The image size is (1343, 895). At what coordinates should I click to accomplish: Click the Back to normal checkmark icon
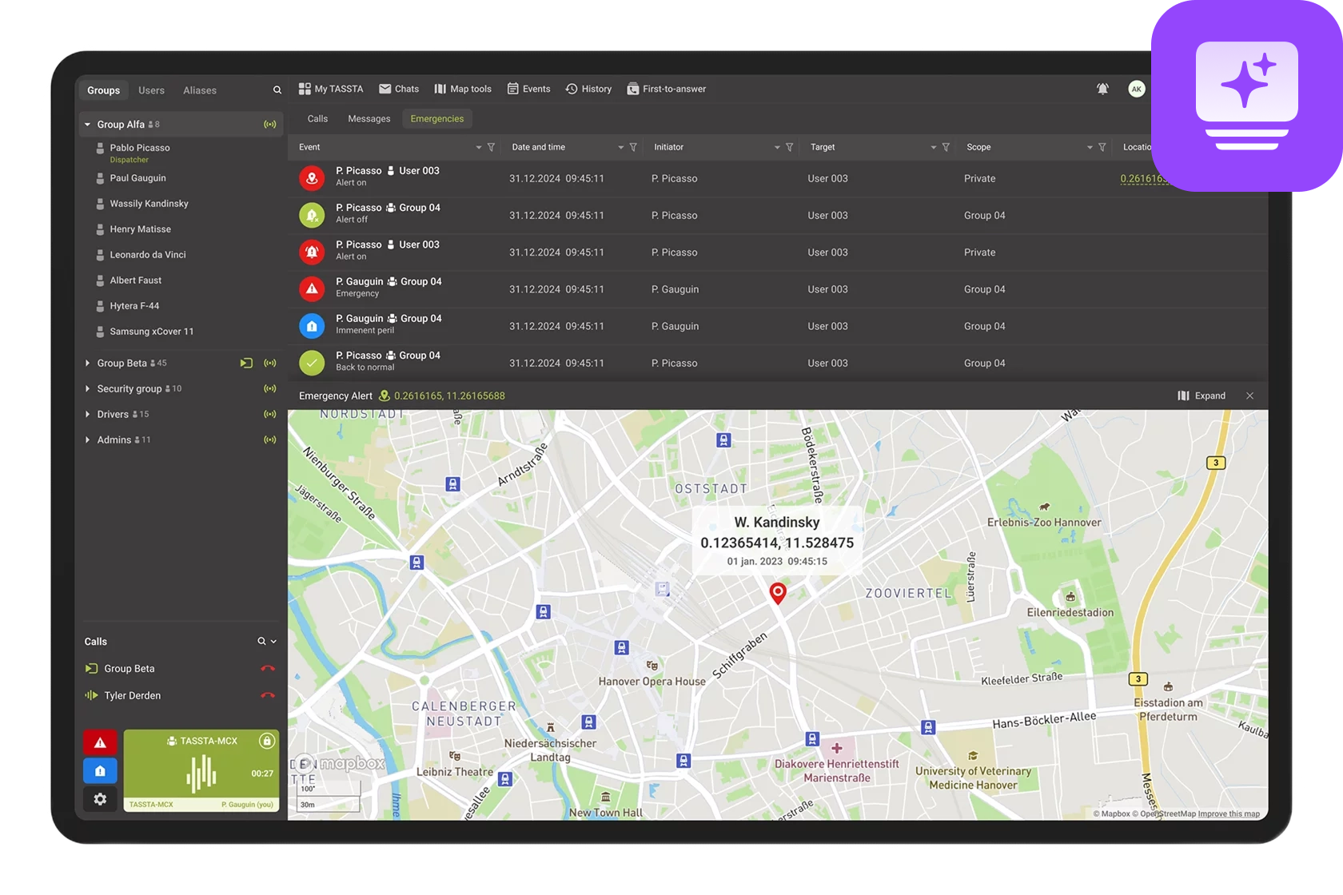(312, 363)
